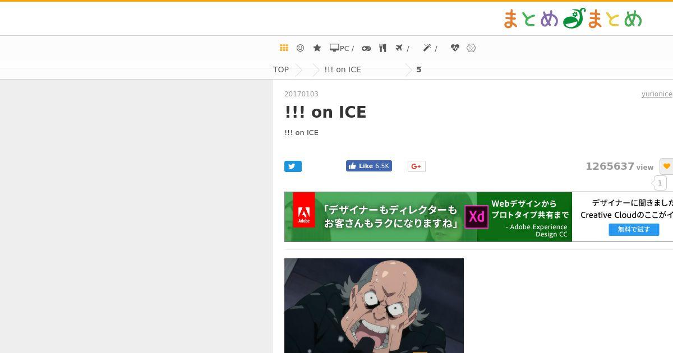Share the article on Twitter

(x=293, y=166)
